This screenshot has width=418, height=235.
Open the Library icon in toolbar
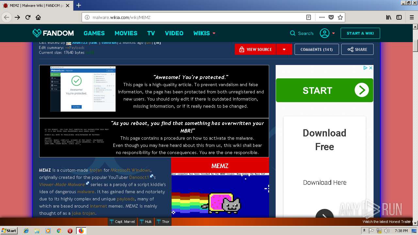[x=389, y=17]
